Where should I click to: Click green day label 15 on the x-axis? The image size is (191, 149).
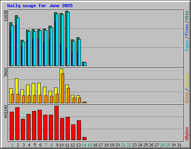90,145
